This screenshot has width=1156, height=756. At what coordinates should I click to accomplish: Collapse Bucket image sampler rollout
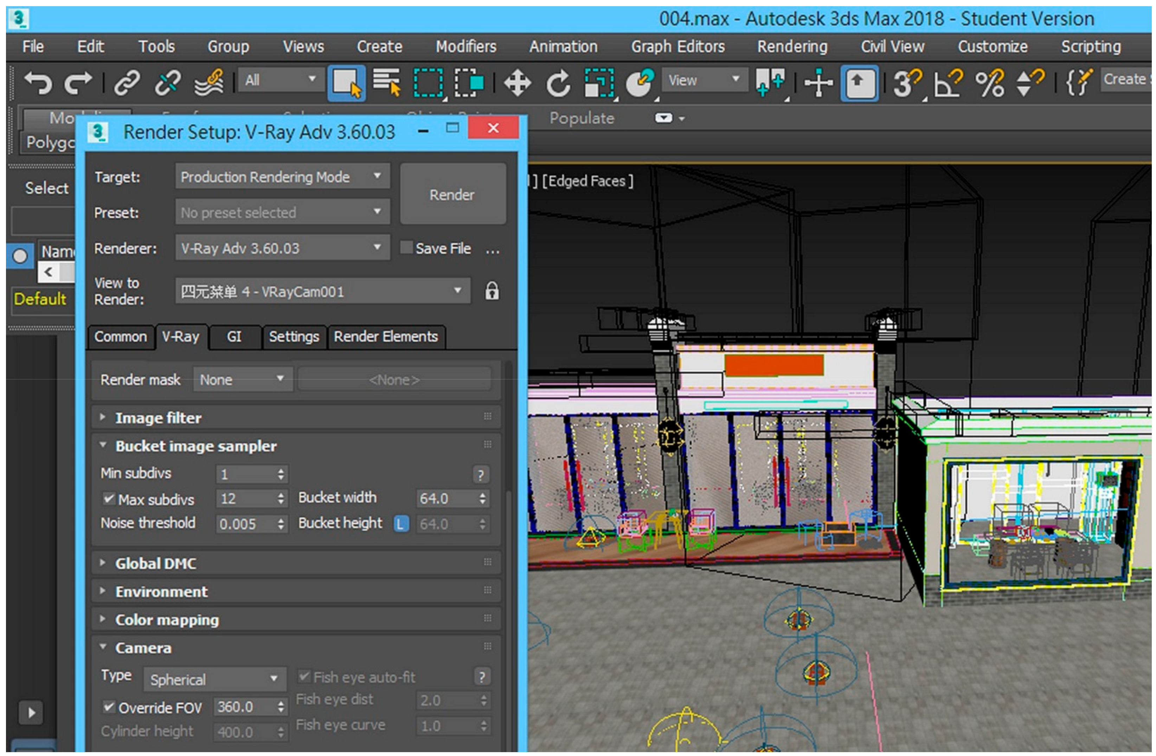click(296, 445)
